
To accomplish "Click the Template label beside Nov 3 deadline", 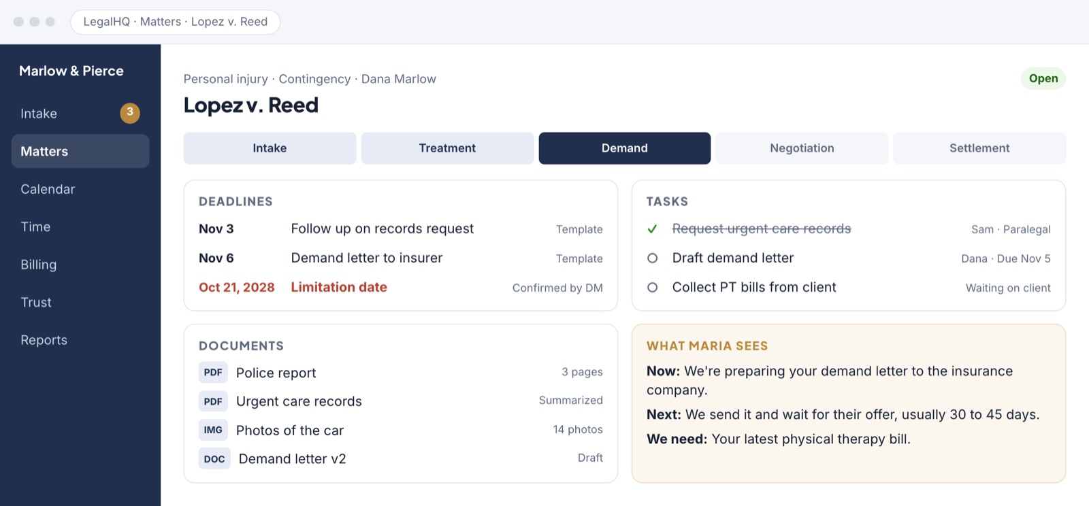I will click(x=579, y=229).
